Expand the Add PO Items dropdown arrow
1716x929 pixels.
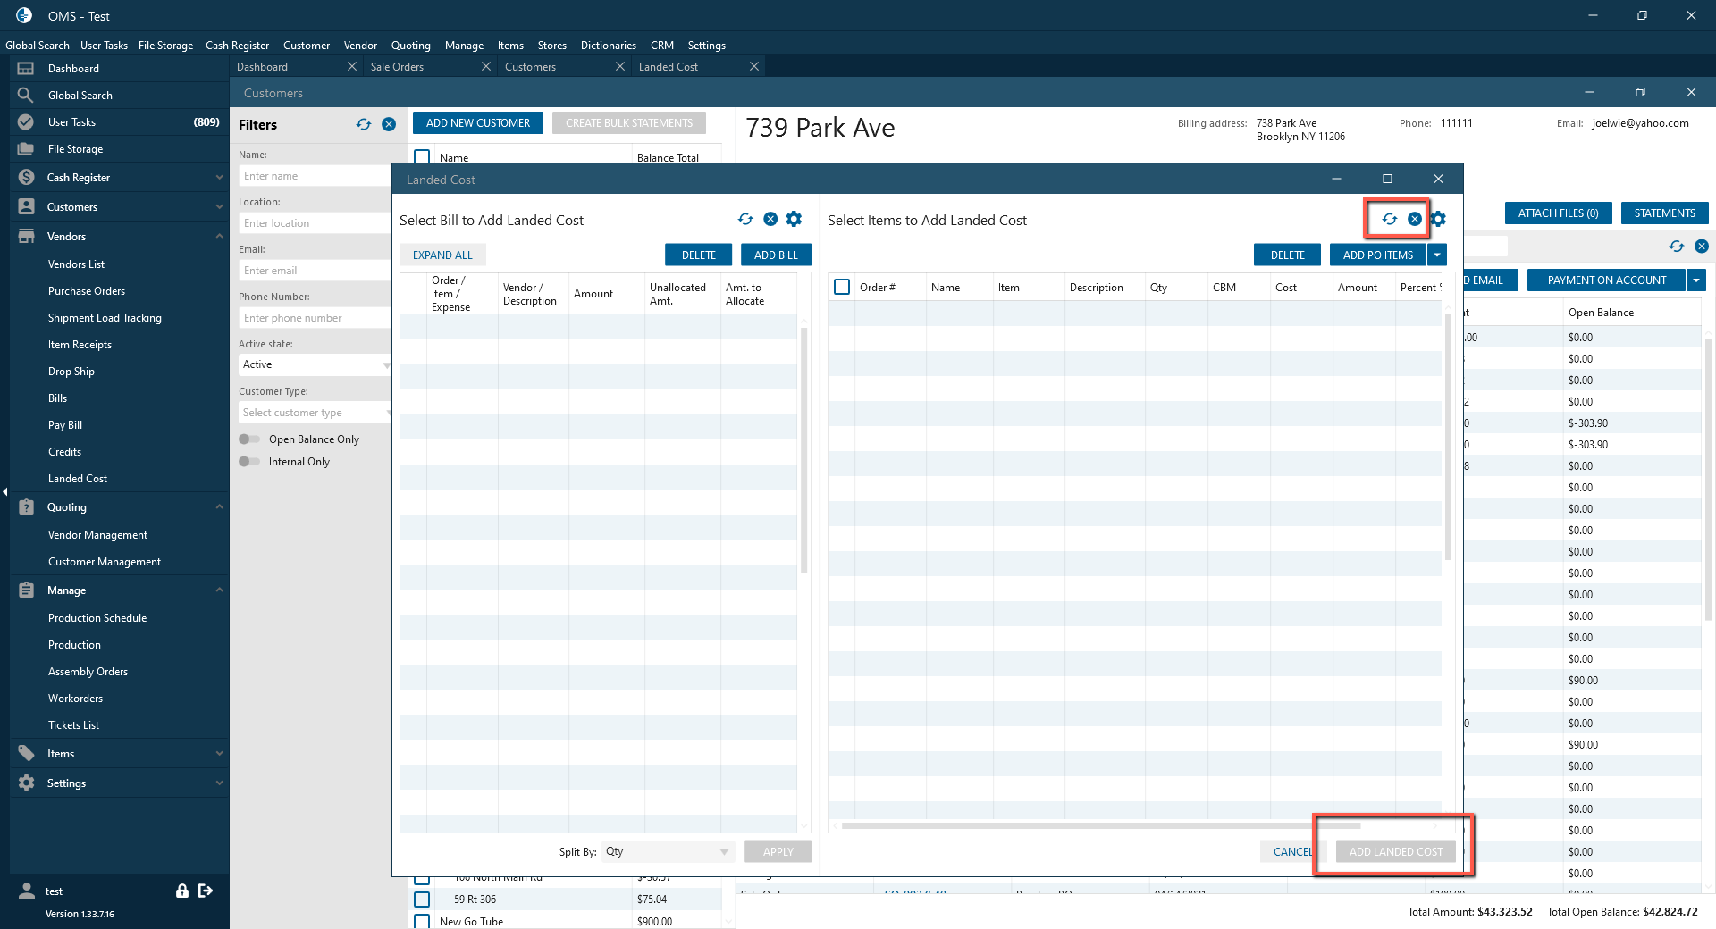1437,255
